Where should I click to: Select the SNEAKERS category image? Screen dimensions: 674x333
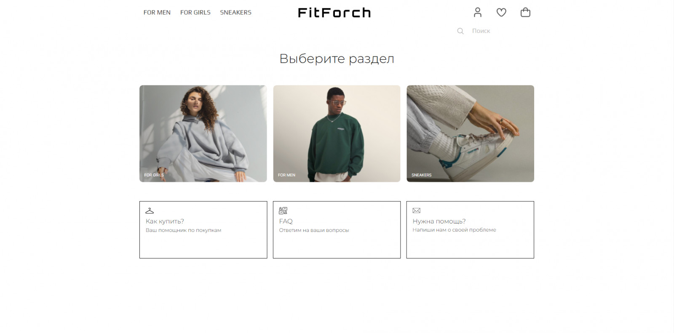tap(470, 133)
